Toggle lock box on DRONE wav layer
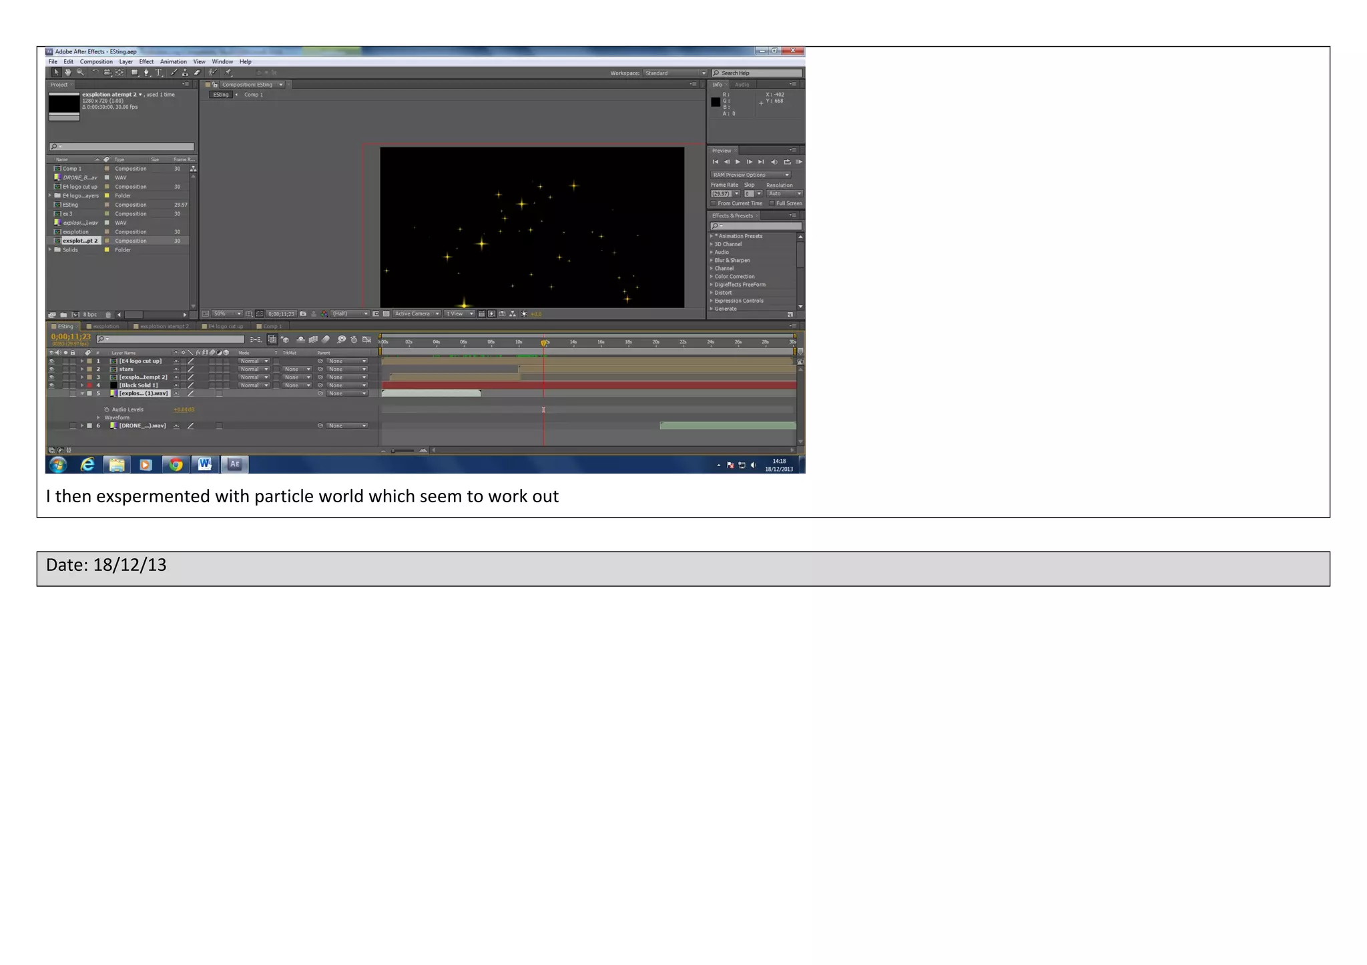The width and height of the screenshot is (1367, 965). (x=73, y=425)
